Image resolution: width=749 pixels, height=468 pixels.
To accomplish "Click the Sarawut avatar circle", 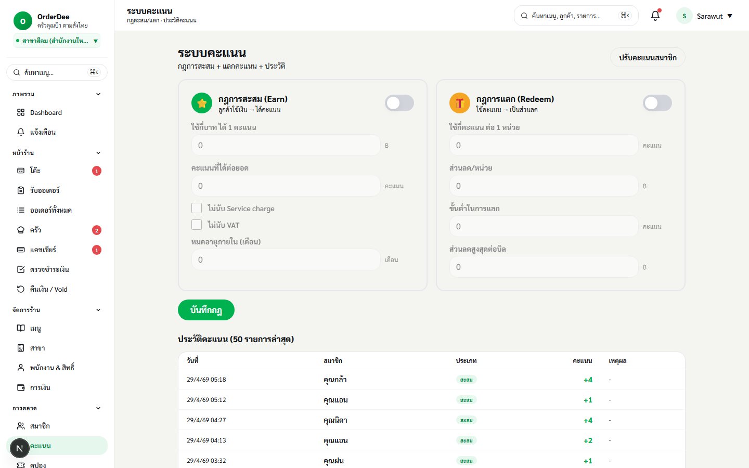I will pos(684,16).
